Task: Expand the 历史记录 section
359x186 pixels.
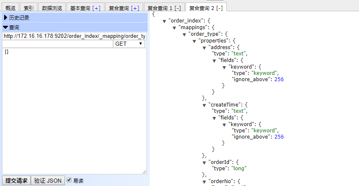Action: (75, 17)
